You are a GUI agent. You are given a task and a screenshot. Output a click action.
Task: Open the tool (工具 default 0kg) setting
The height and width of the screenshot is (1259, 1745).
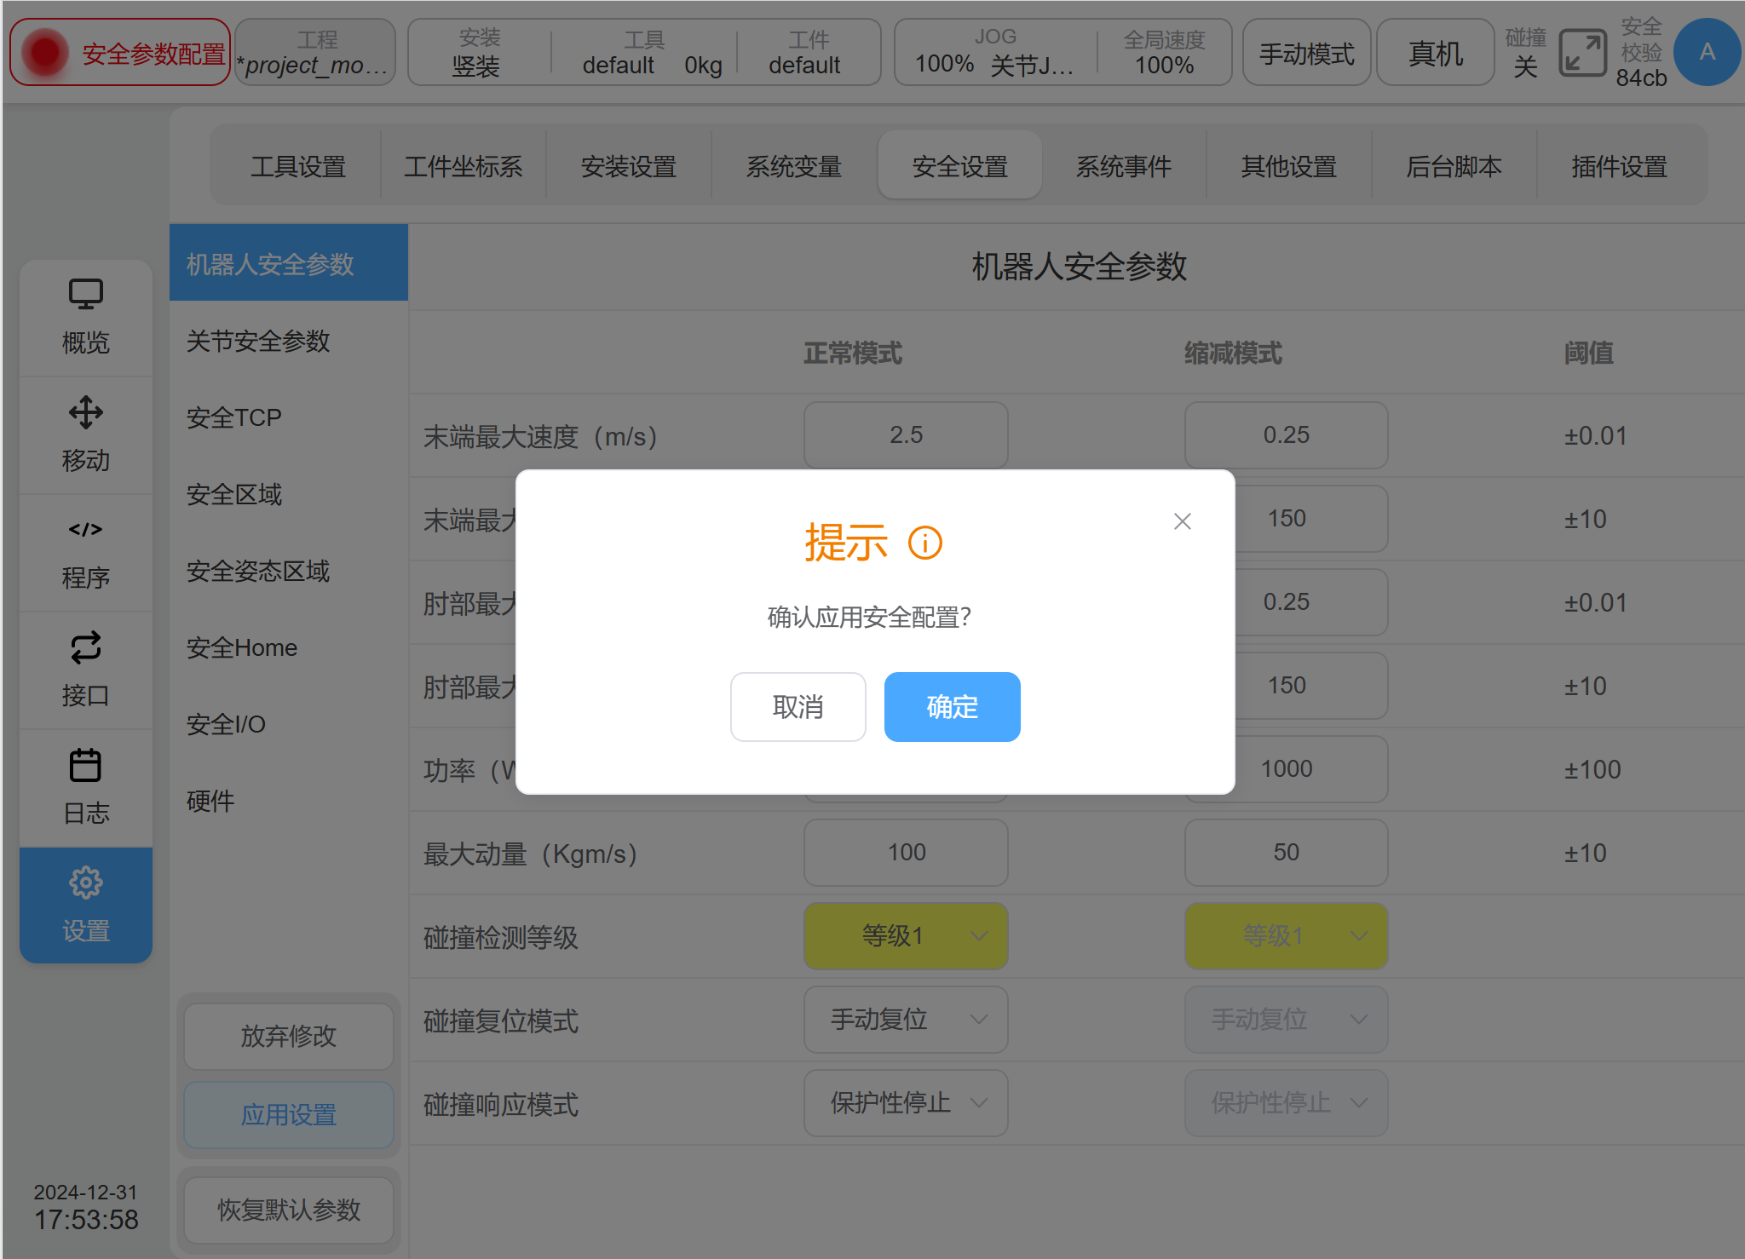pyautogui.click(x=644, y=53)
